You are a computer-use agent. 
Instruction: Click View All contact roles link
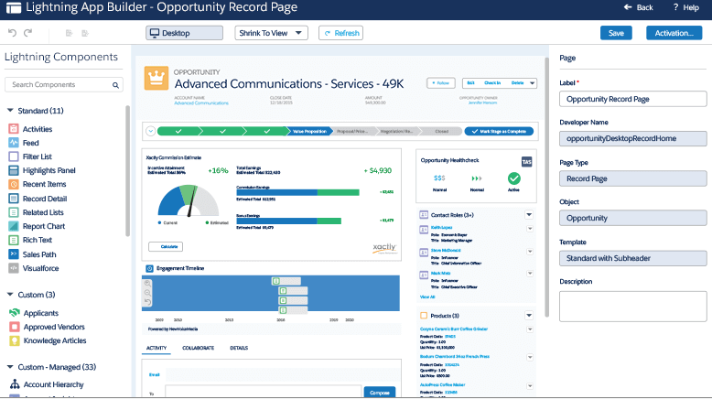(x=427, y=297)
